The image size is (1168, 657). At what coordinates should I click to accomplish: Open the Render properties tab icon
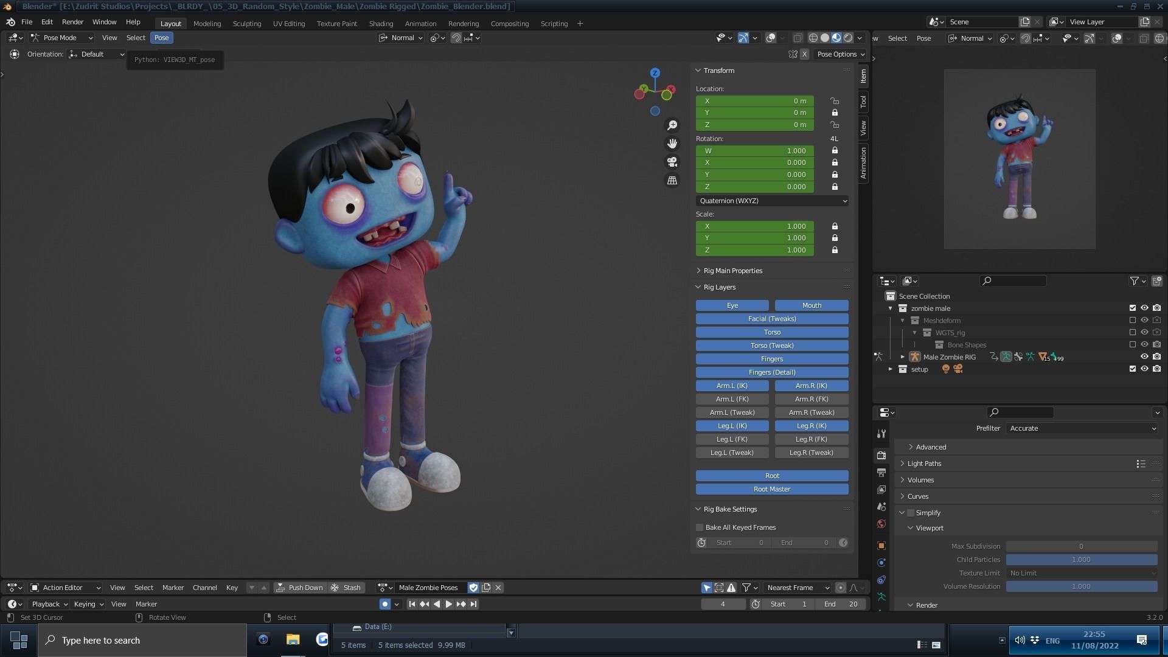click(x=881, y=456)
